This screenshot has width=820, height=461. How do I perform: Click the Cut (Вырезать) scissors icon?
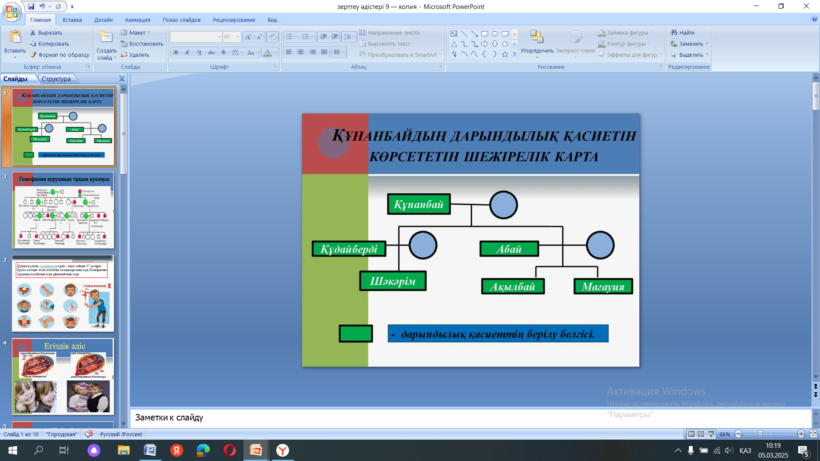pos(33,32)
